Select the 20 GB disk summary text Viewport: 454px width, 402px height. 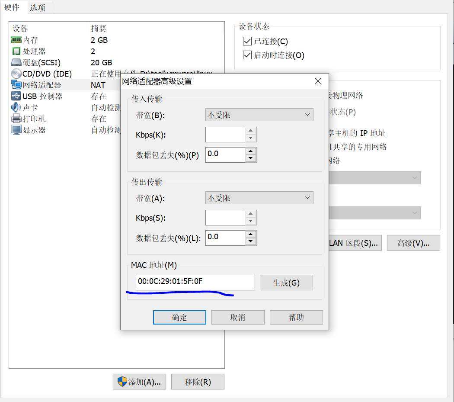pos(101,63)
